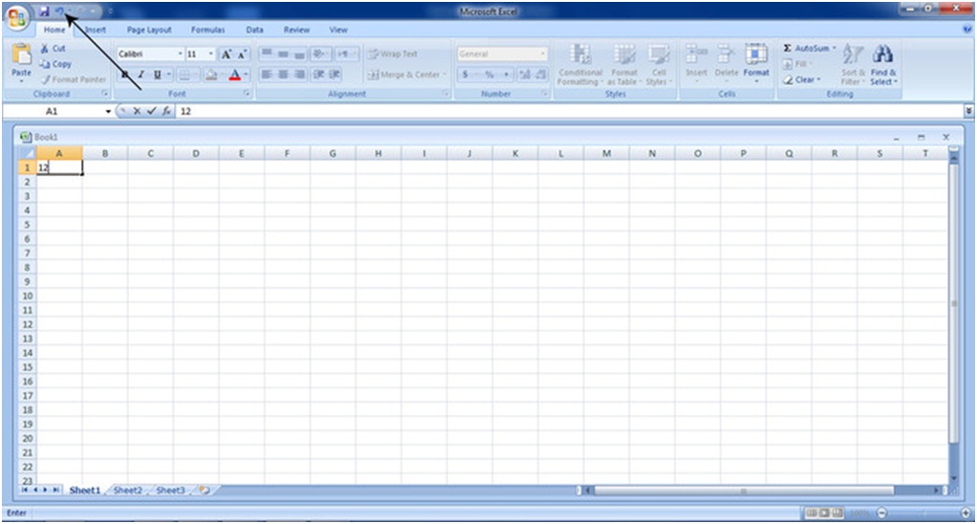
Task: Open the font size 11 dropdown
Action: pos(211,55)
